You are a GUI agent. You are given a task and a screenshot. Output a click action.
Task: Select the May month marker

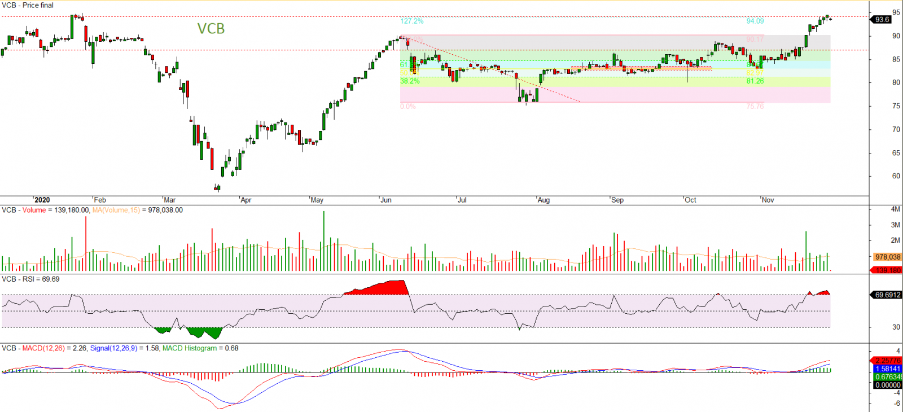point(317,200)
